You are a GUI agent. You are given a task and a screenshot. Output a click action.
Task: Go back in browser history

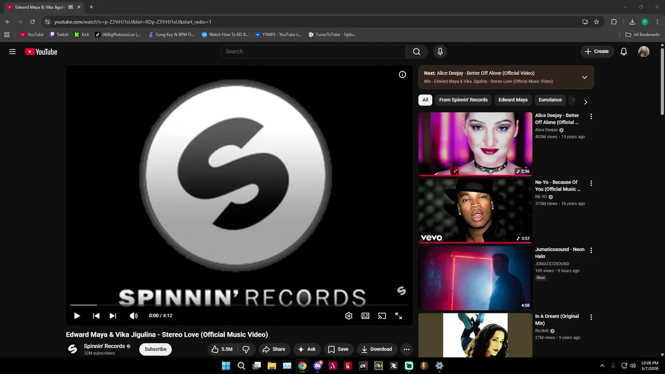(8, 22)
